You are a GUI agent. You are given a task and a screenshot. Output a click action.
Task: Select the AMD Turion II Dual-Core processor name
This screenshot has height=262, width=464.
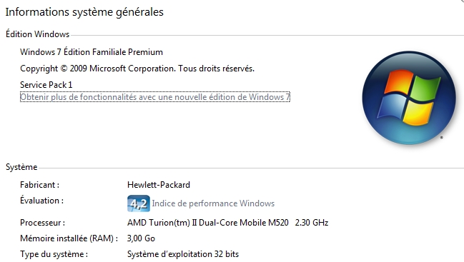[x=208, y=223]
